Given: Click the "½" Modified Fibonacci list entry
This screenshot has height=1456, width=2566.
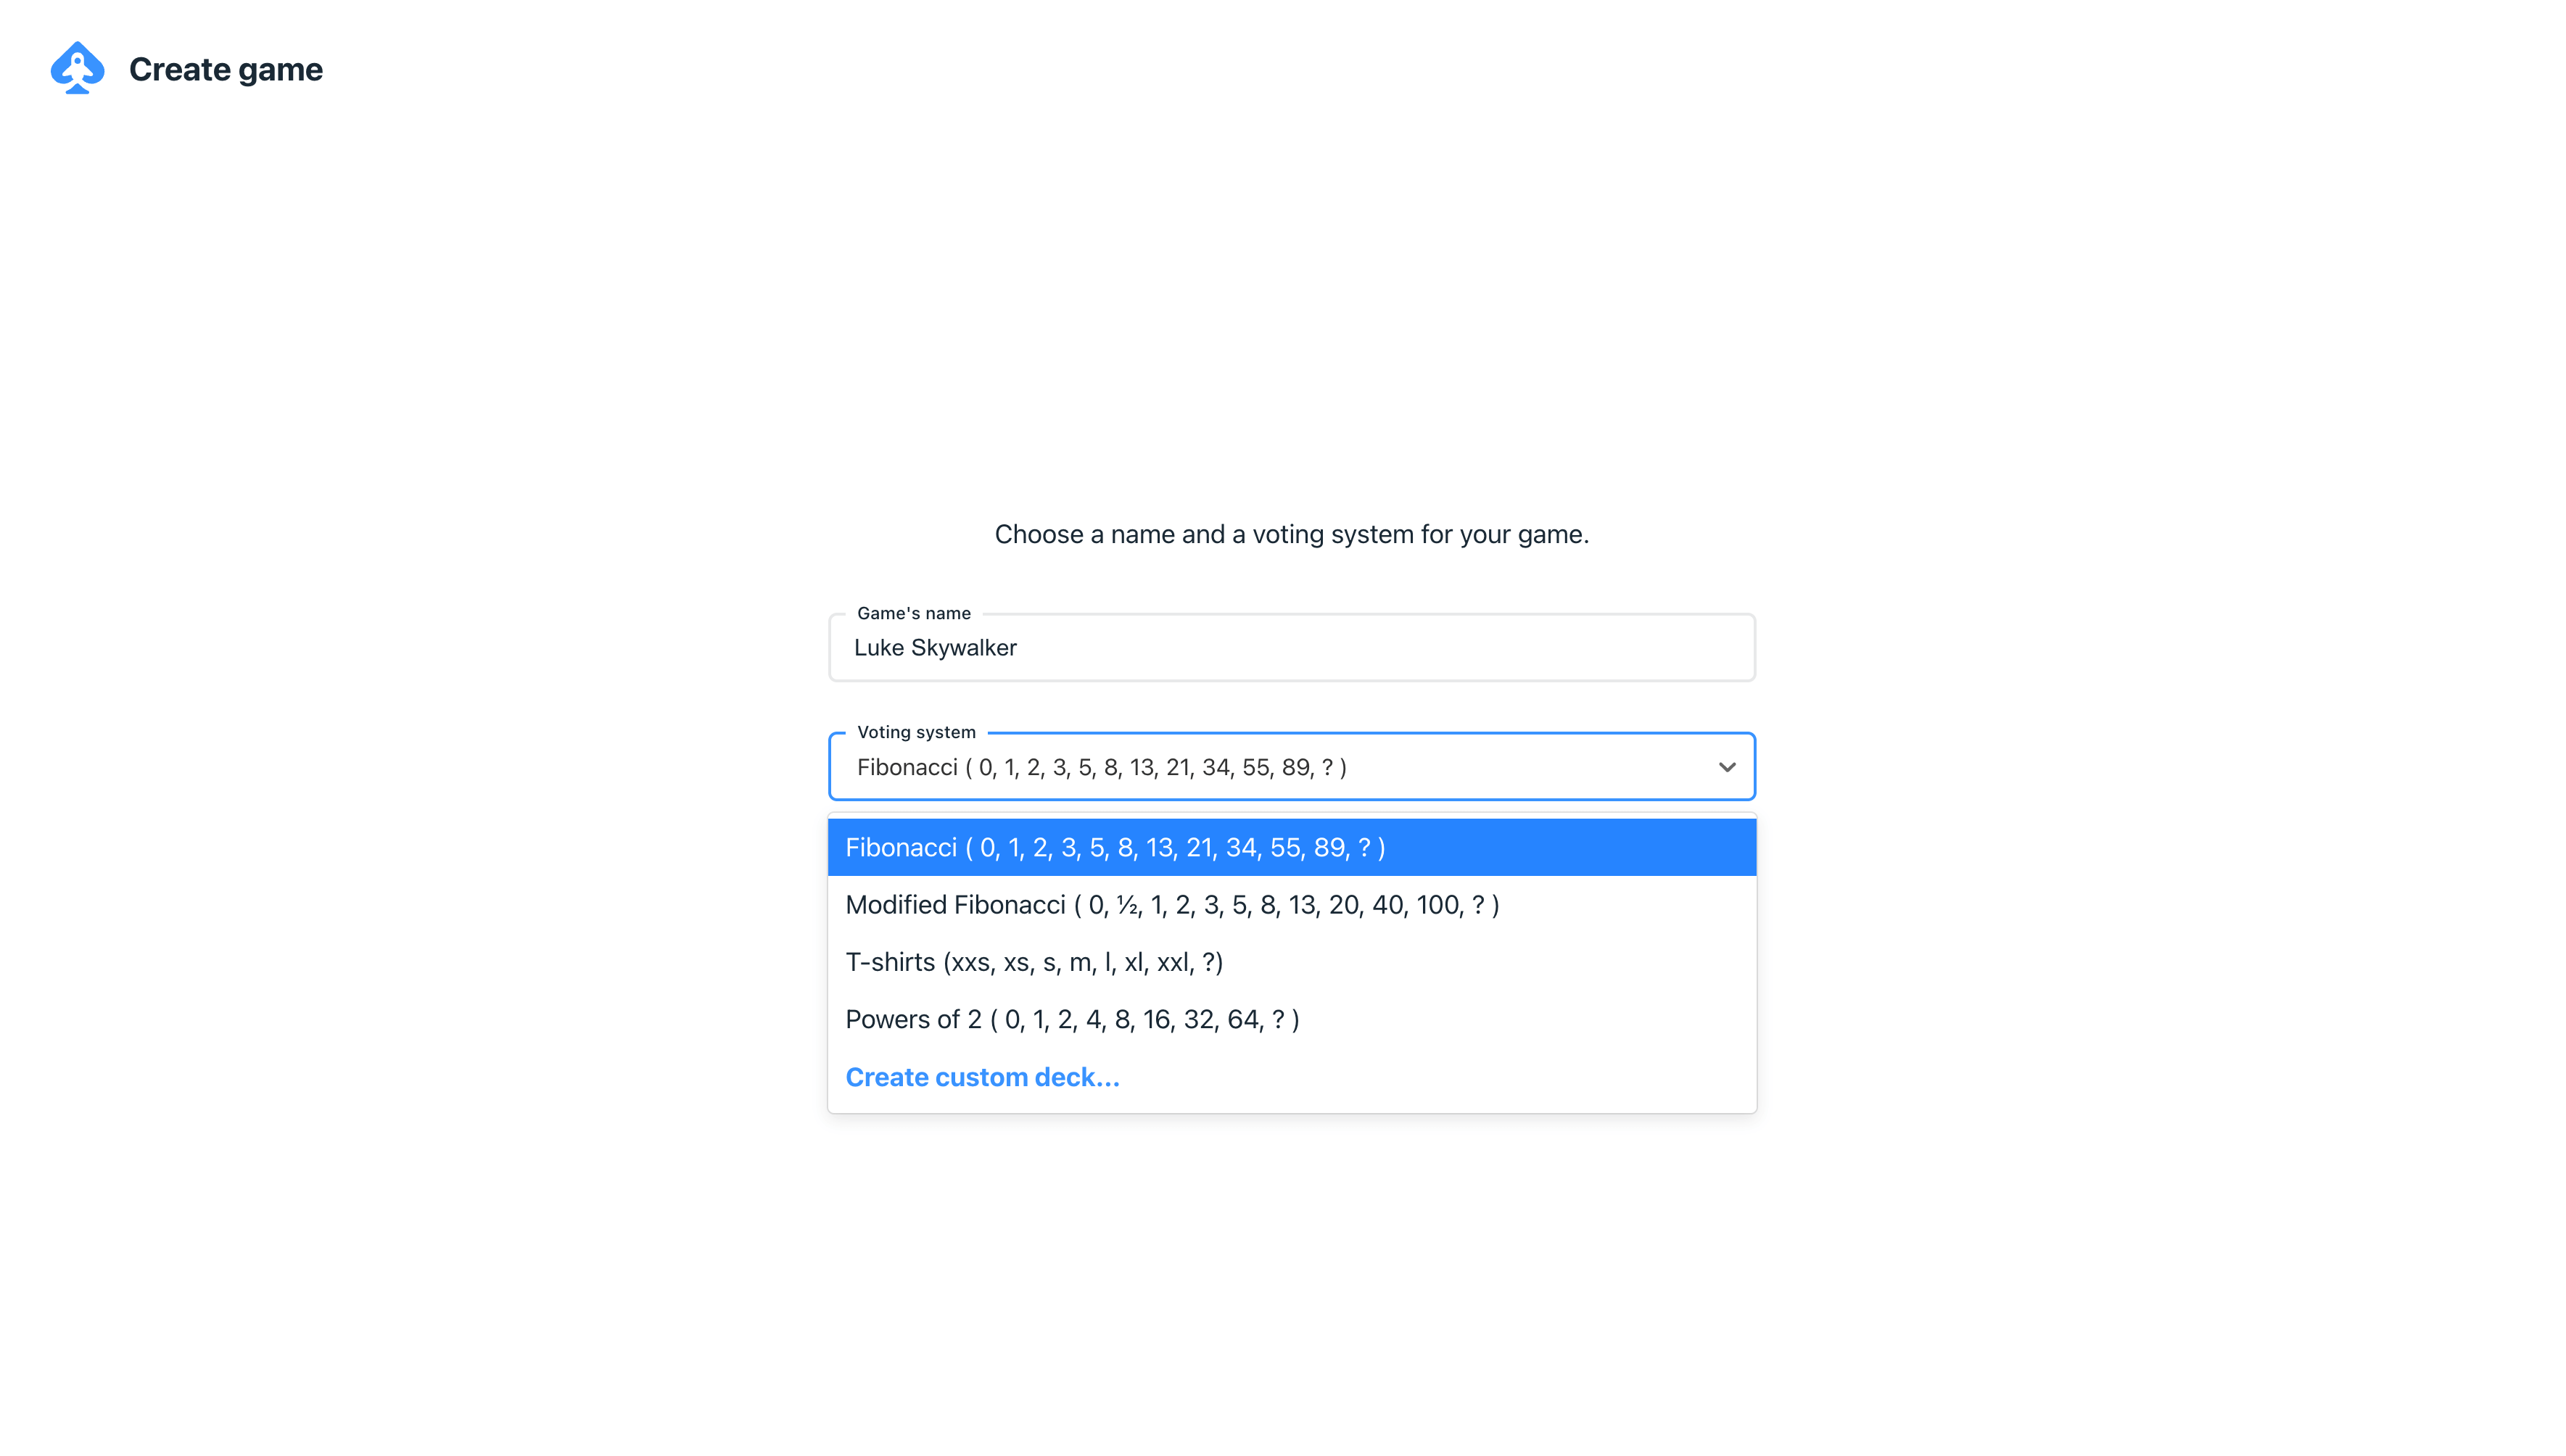Looking at the screenshot, I should click(x=1171, y=905).
